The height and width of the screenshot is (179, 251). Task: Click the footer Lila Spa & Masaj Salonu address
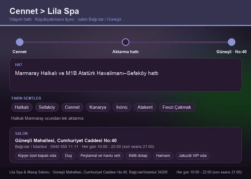(x=88, y=172)
